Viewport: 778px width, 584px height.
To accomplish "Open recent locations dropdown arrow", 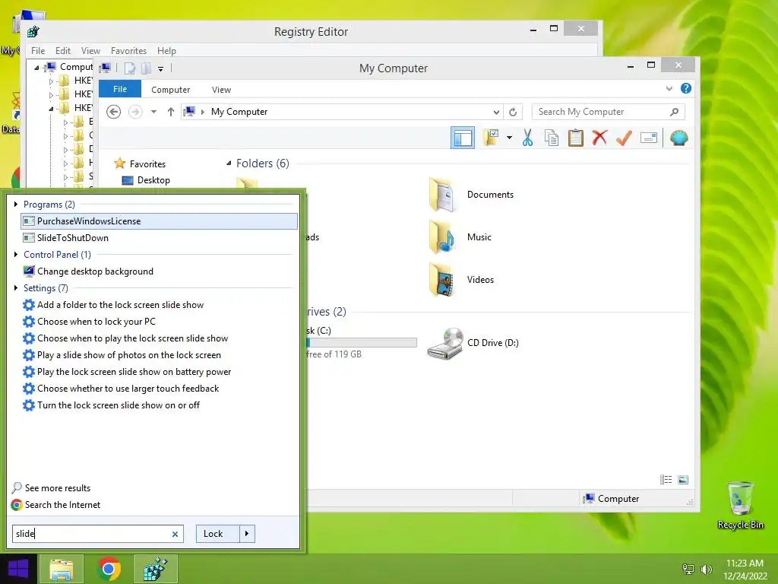I will 153,112.
